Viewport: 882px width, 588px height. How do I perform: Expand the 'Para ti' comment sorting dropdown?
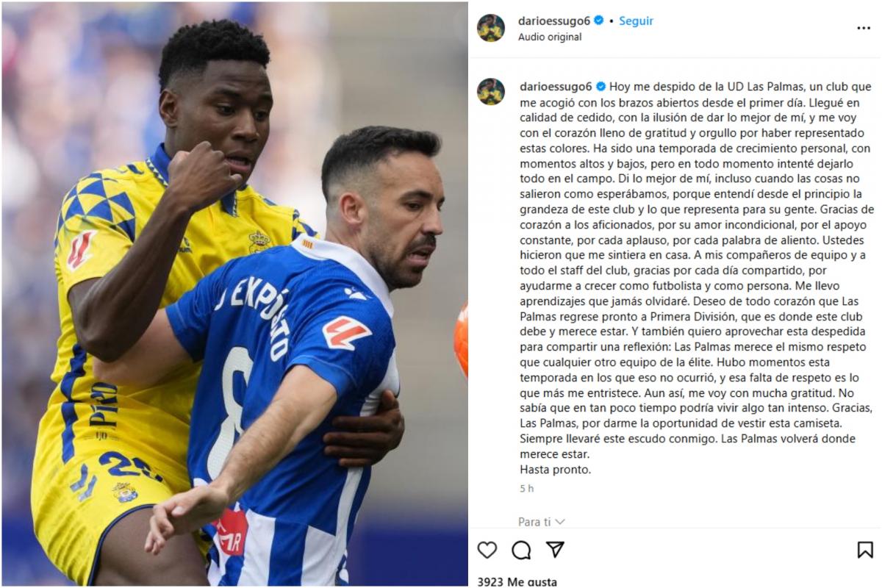(541, 522)
